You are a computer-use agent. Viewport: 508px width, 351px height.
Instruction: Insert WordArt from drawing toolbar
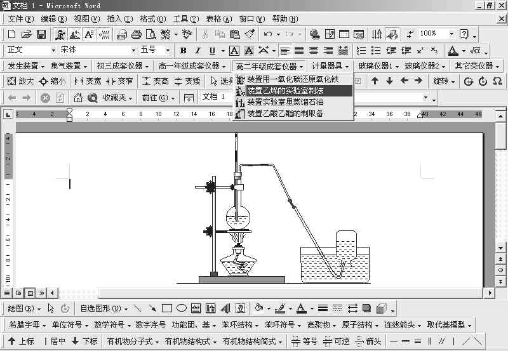point(225,308)
